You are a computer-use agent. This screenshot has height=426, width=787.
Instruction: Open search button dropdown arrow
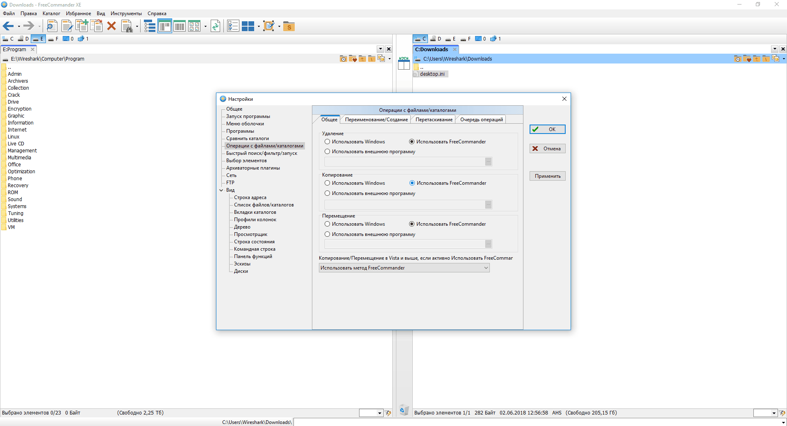(x=137, y=27)
